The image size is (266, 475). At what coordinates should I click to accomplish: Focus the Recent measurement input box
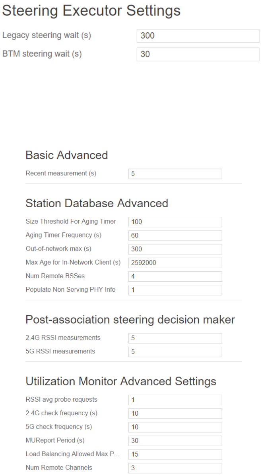pos(175,174)
